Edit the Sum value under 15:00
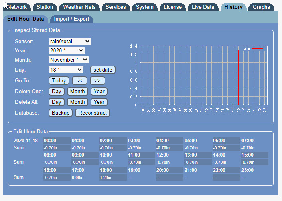 tap(254, 162)
